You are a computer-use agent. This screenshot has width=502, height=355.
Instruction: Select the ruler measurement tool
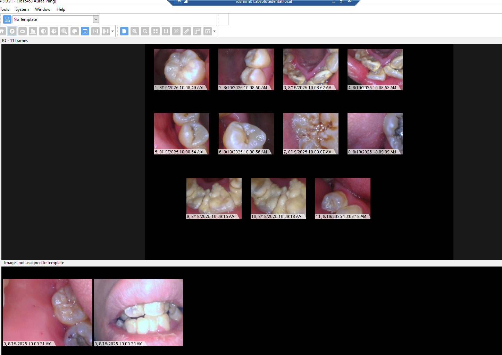coord(187,31)
